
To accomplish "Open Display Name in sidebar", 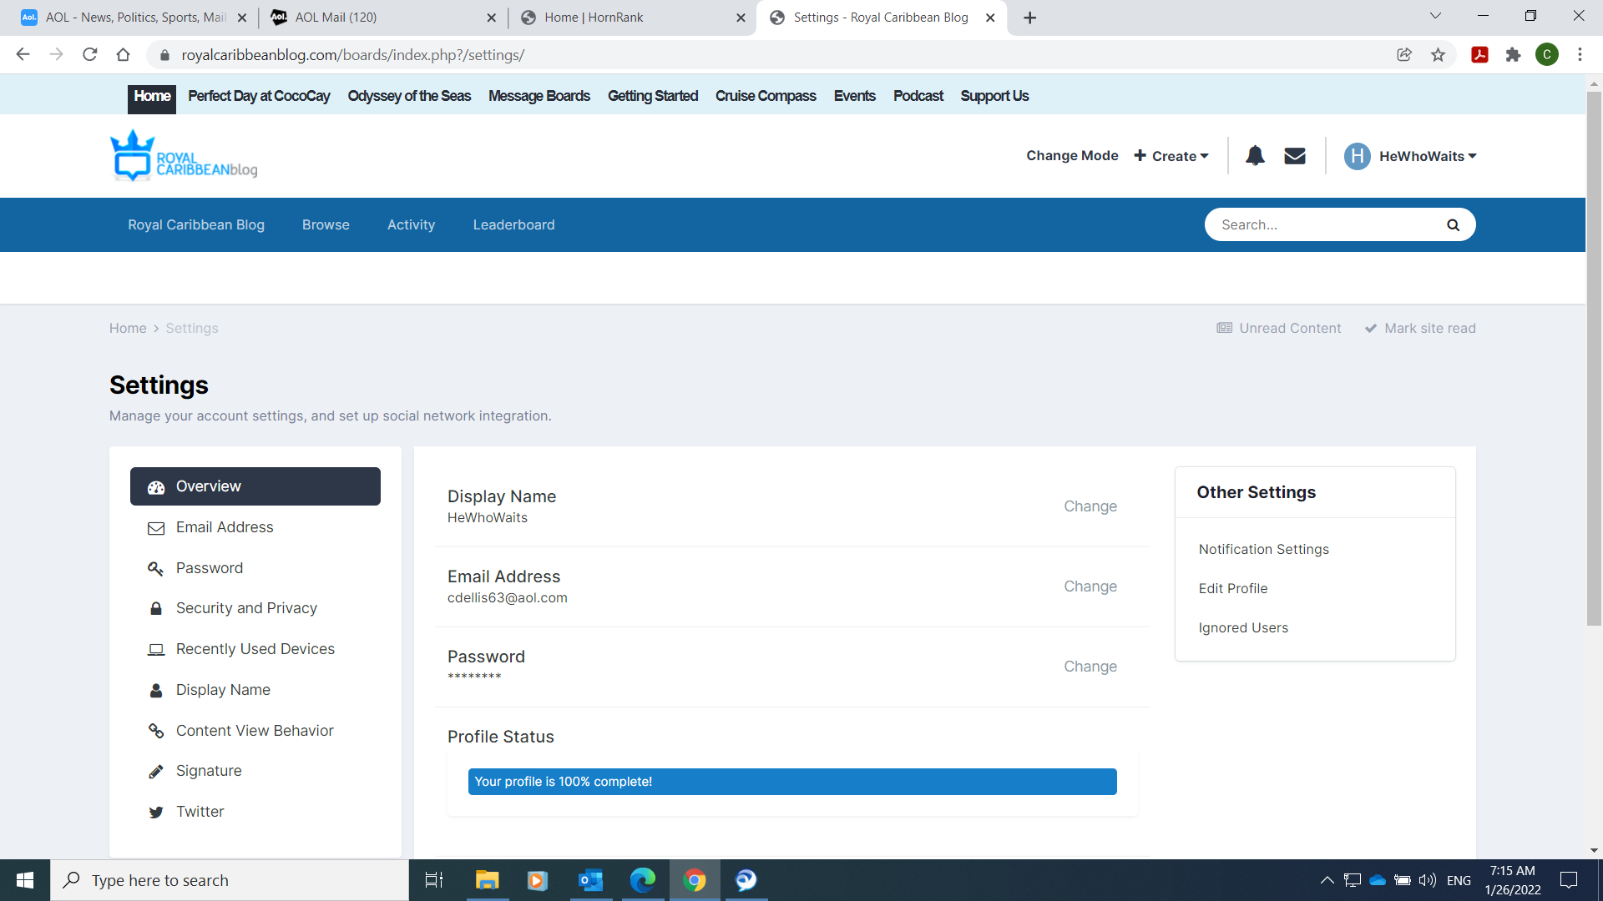I will tap(255, 690).
